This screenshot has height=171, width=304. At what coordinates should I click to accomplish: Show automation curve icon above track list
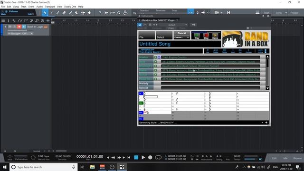pyautogui.click(x=20, y=20)
